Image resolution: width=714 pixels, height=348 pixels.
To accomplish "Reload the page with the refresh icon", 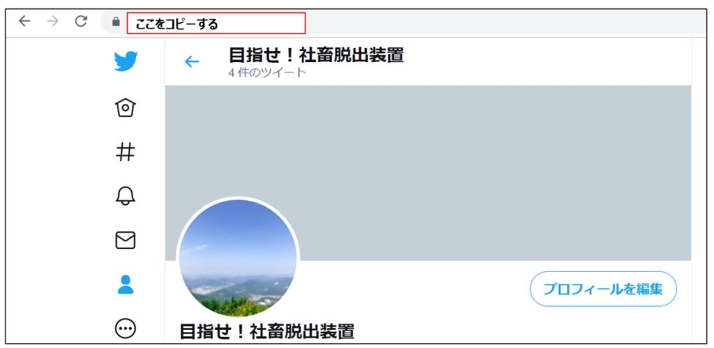I will click(x=81, y=21).
